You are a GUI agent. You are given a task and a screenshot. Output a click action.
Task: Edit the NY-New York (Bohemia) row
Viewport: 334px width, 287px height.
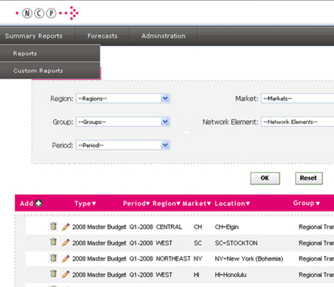coord(65,259)
